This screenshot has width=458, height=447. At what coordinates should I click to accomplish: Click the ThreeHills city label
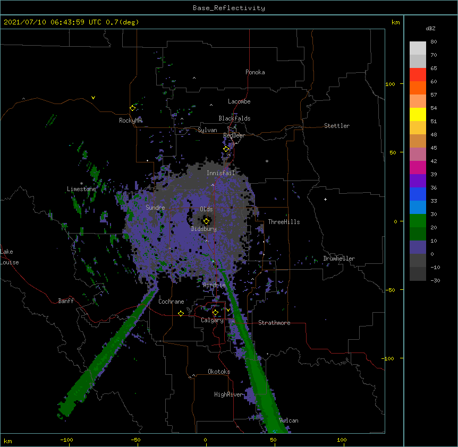[x=284, y=222]
